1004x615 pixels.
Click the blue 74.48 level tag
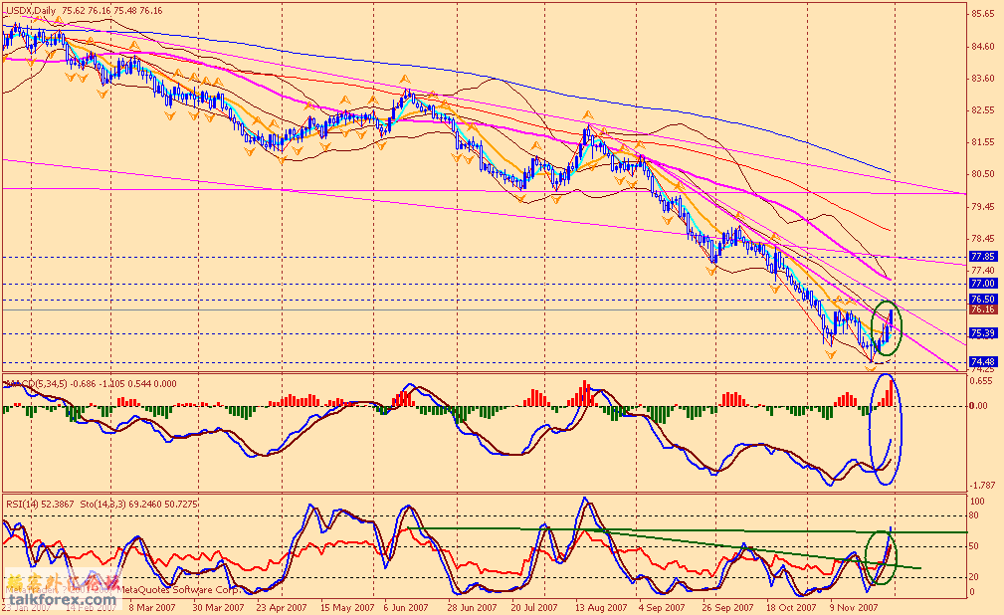coord(983,362)
